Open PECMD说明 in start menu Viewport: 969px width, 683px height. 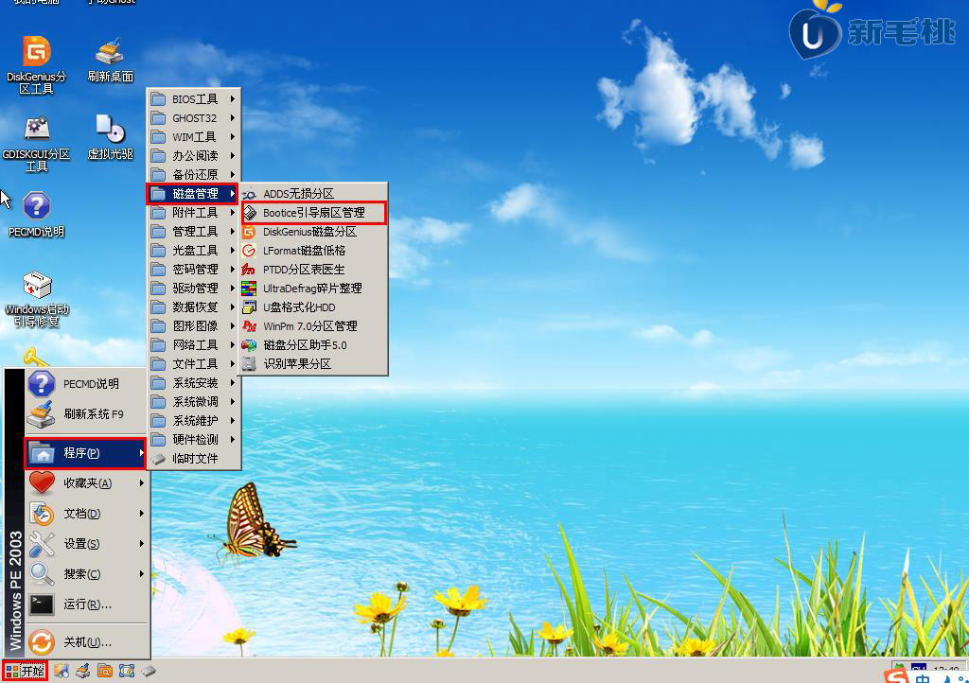(86, 383)
